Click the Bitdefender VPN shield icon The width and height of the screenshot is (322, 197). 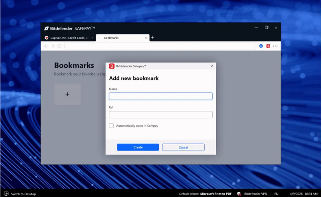[x=239, y=194]
